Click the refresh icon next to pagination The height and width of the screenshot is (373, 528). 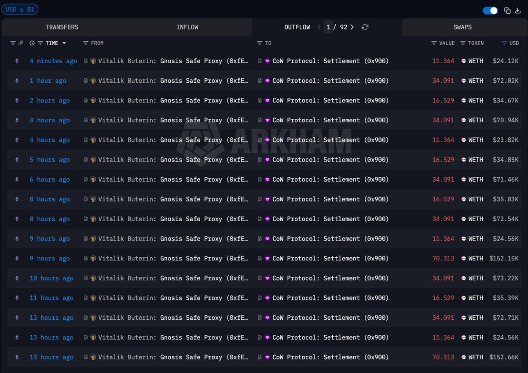click(365, 27)
